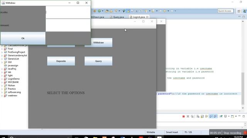
Task: Click the Remove Launch console icon
Action: 188,117
